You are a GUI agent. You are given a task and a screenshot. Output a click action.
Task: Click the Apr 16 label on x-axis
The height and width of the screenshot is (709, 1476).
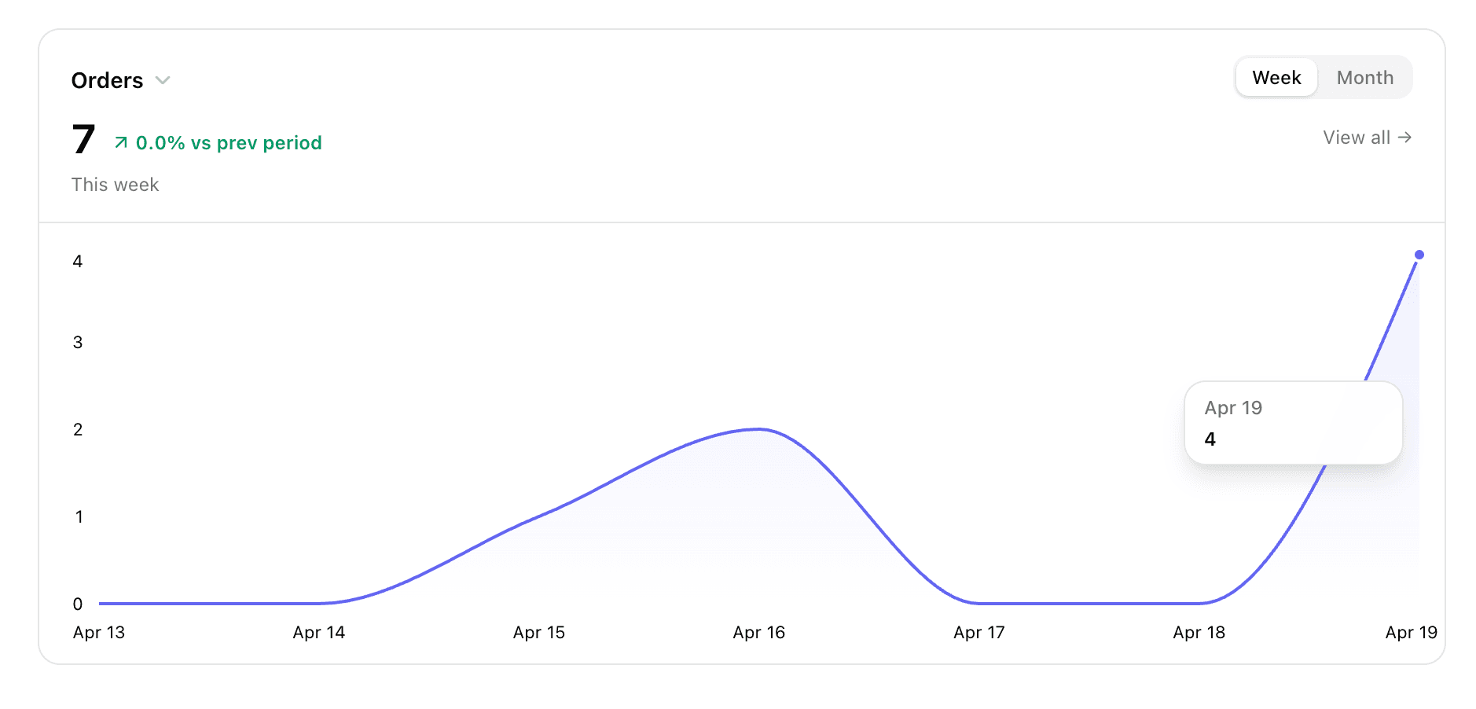[758, 632]
